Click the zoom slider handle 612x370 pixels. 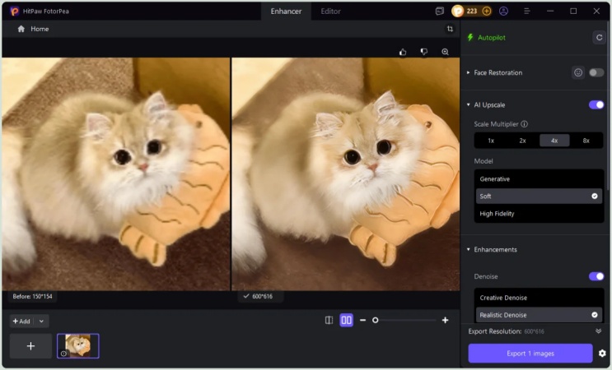tap(375, 320)
